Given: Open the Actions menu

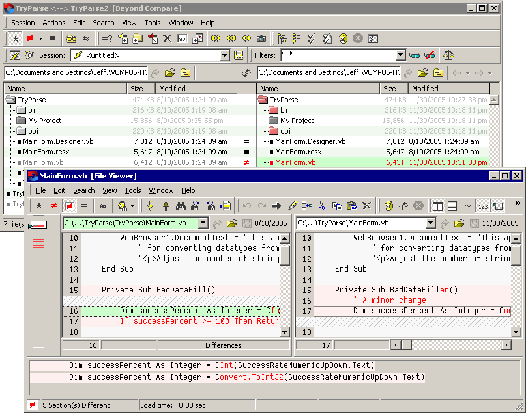Looking at the screenshot, I should click(x=54, y=23).
